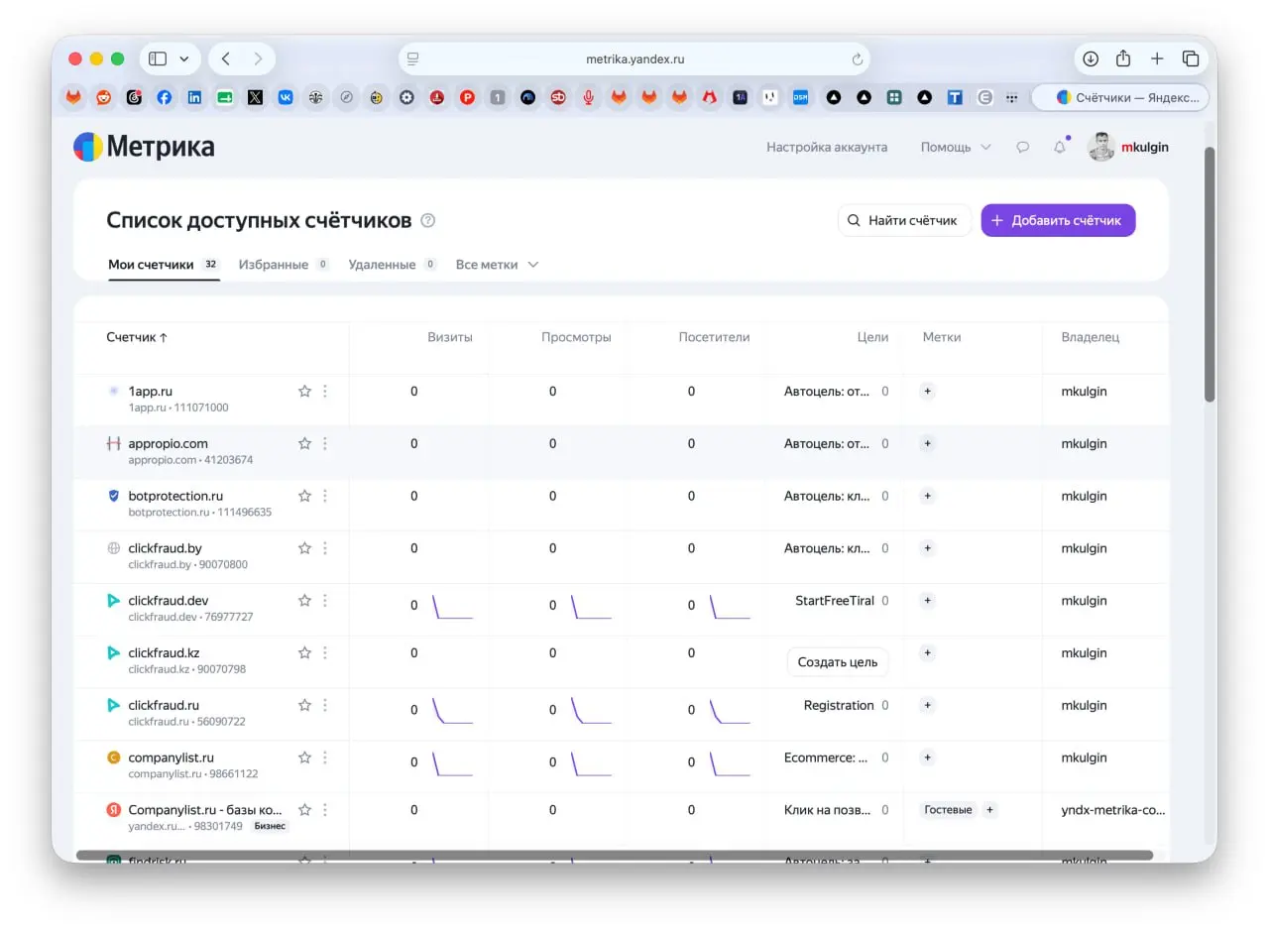Reload the metrika.yandex.ru page
1269x931 pixels.
click(x=858, y=59)
